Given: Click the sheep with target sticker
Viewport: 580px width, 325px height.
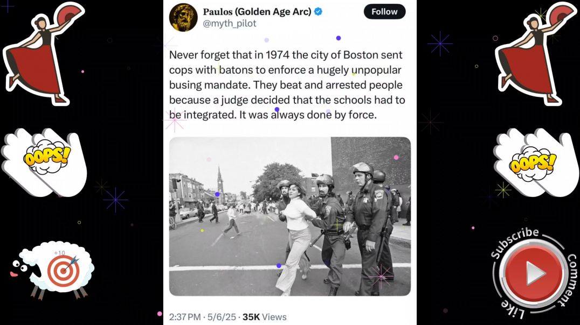Looking at the screenshot, I should click(52, 270).
